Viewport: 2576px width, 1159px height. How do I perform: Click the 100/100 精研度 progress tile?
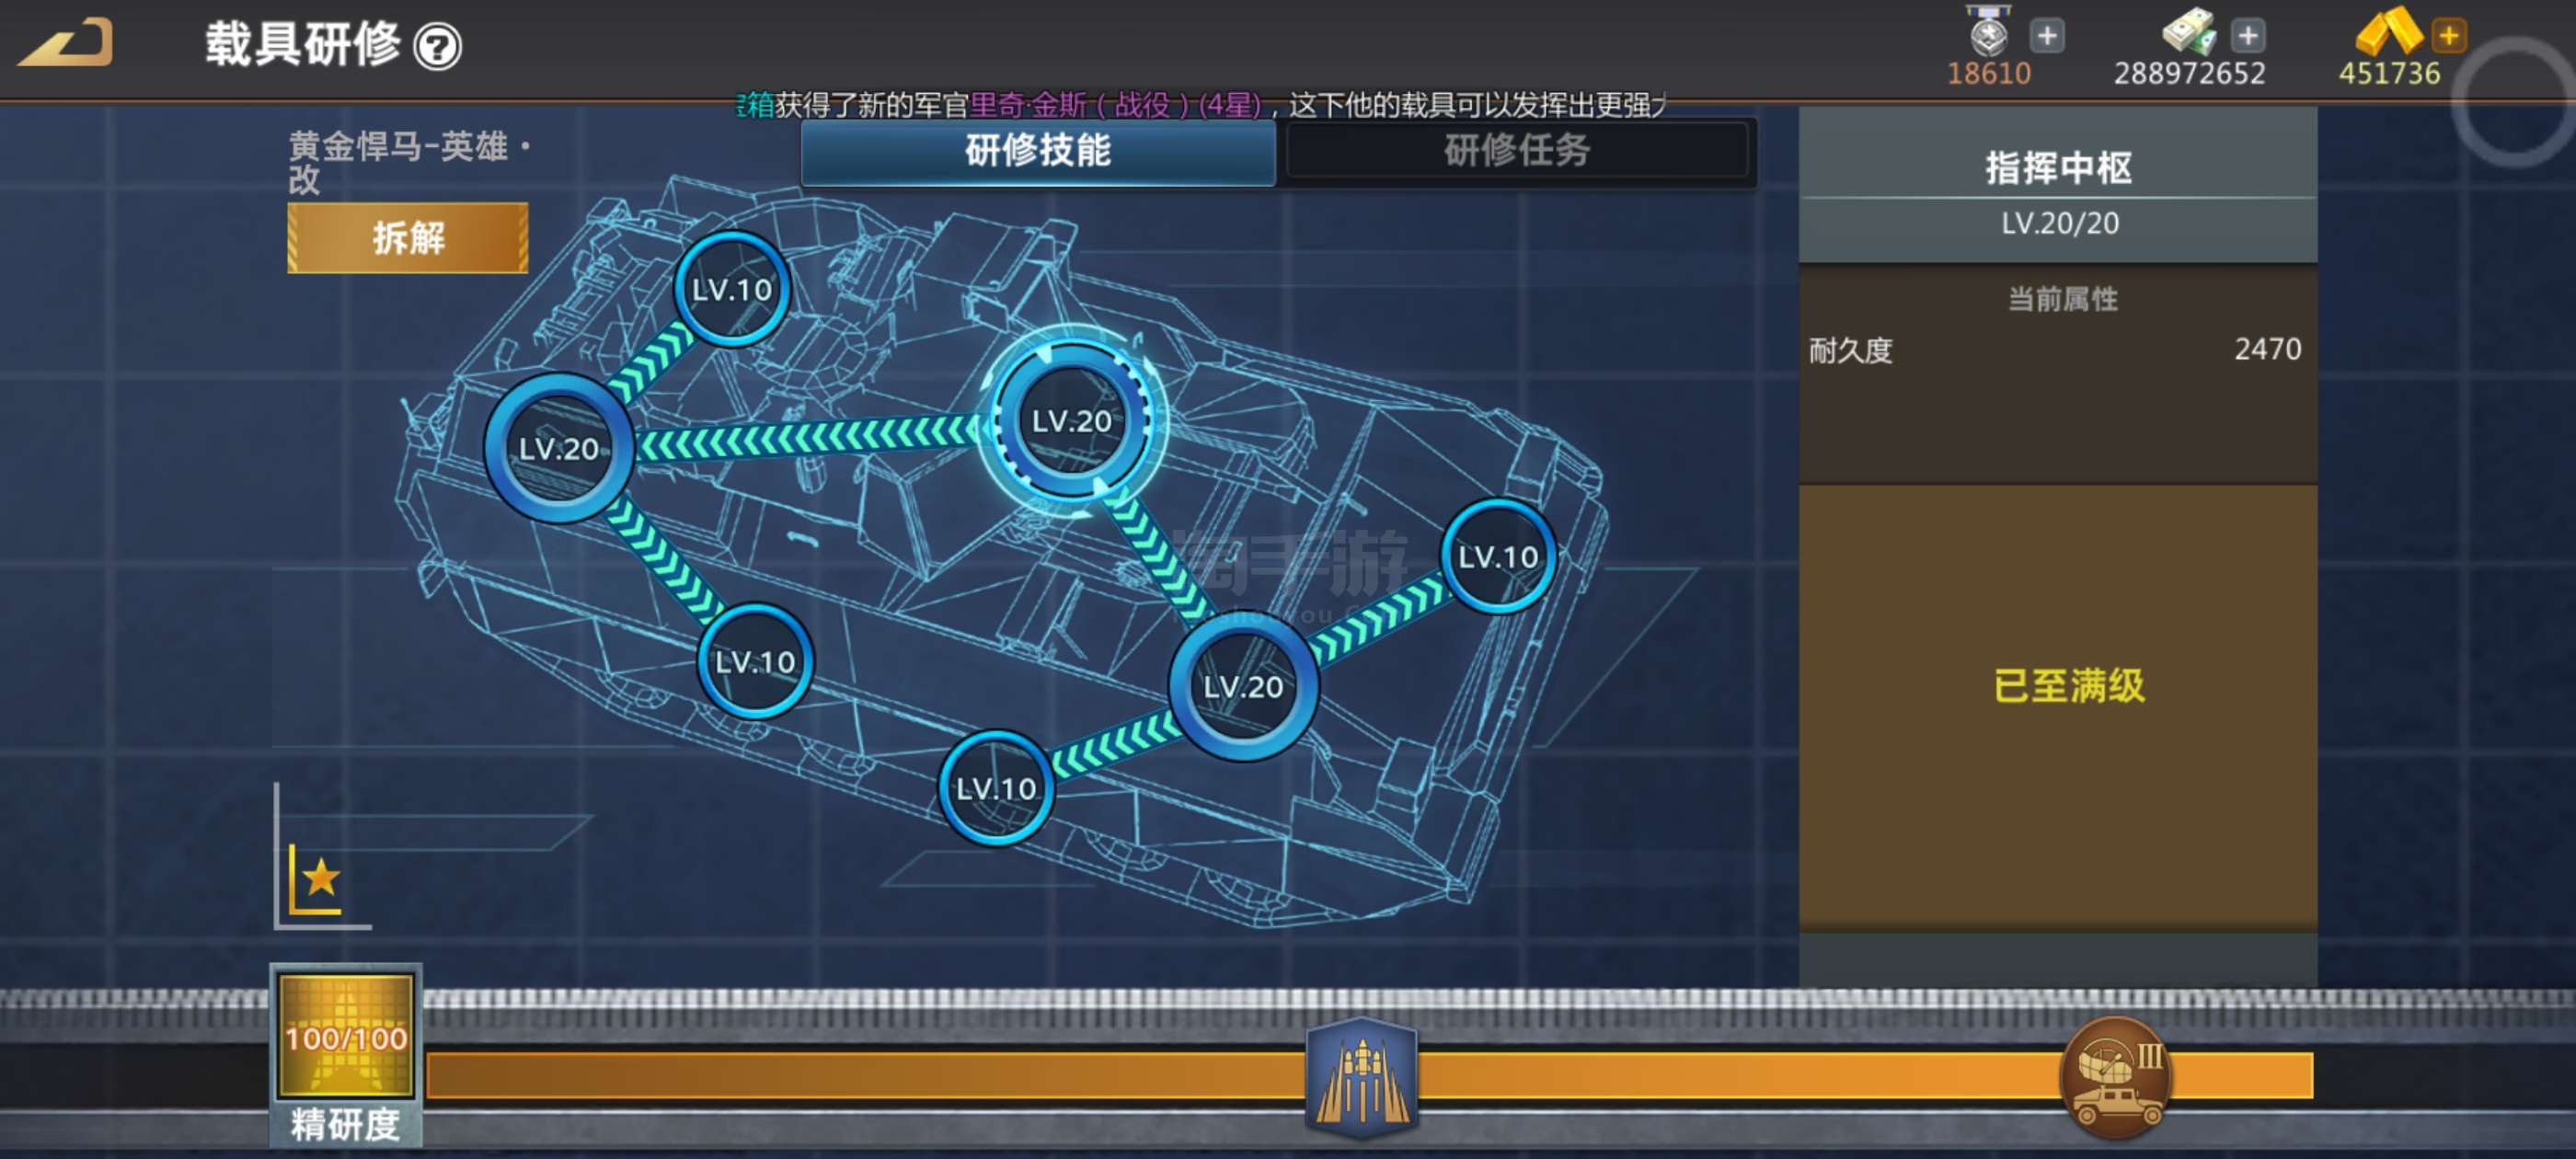[346, 1037]
